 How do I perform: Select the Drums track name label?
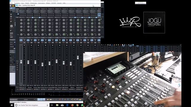coord(30,87)
